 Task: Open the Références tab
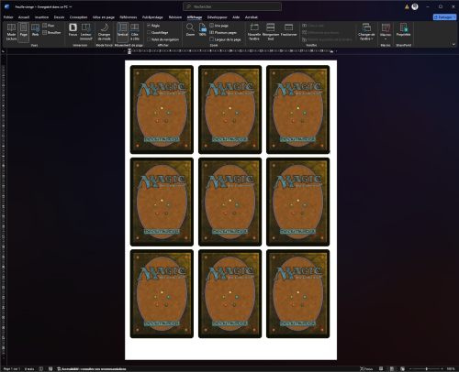click(x=129, y=17)
